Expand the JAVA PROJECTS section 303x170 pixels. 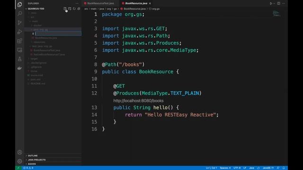(36, 160)
